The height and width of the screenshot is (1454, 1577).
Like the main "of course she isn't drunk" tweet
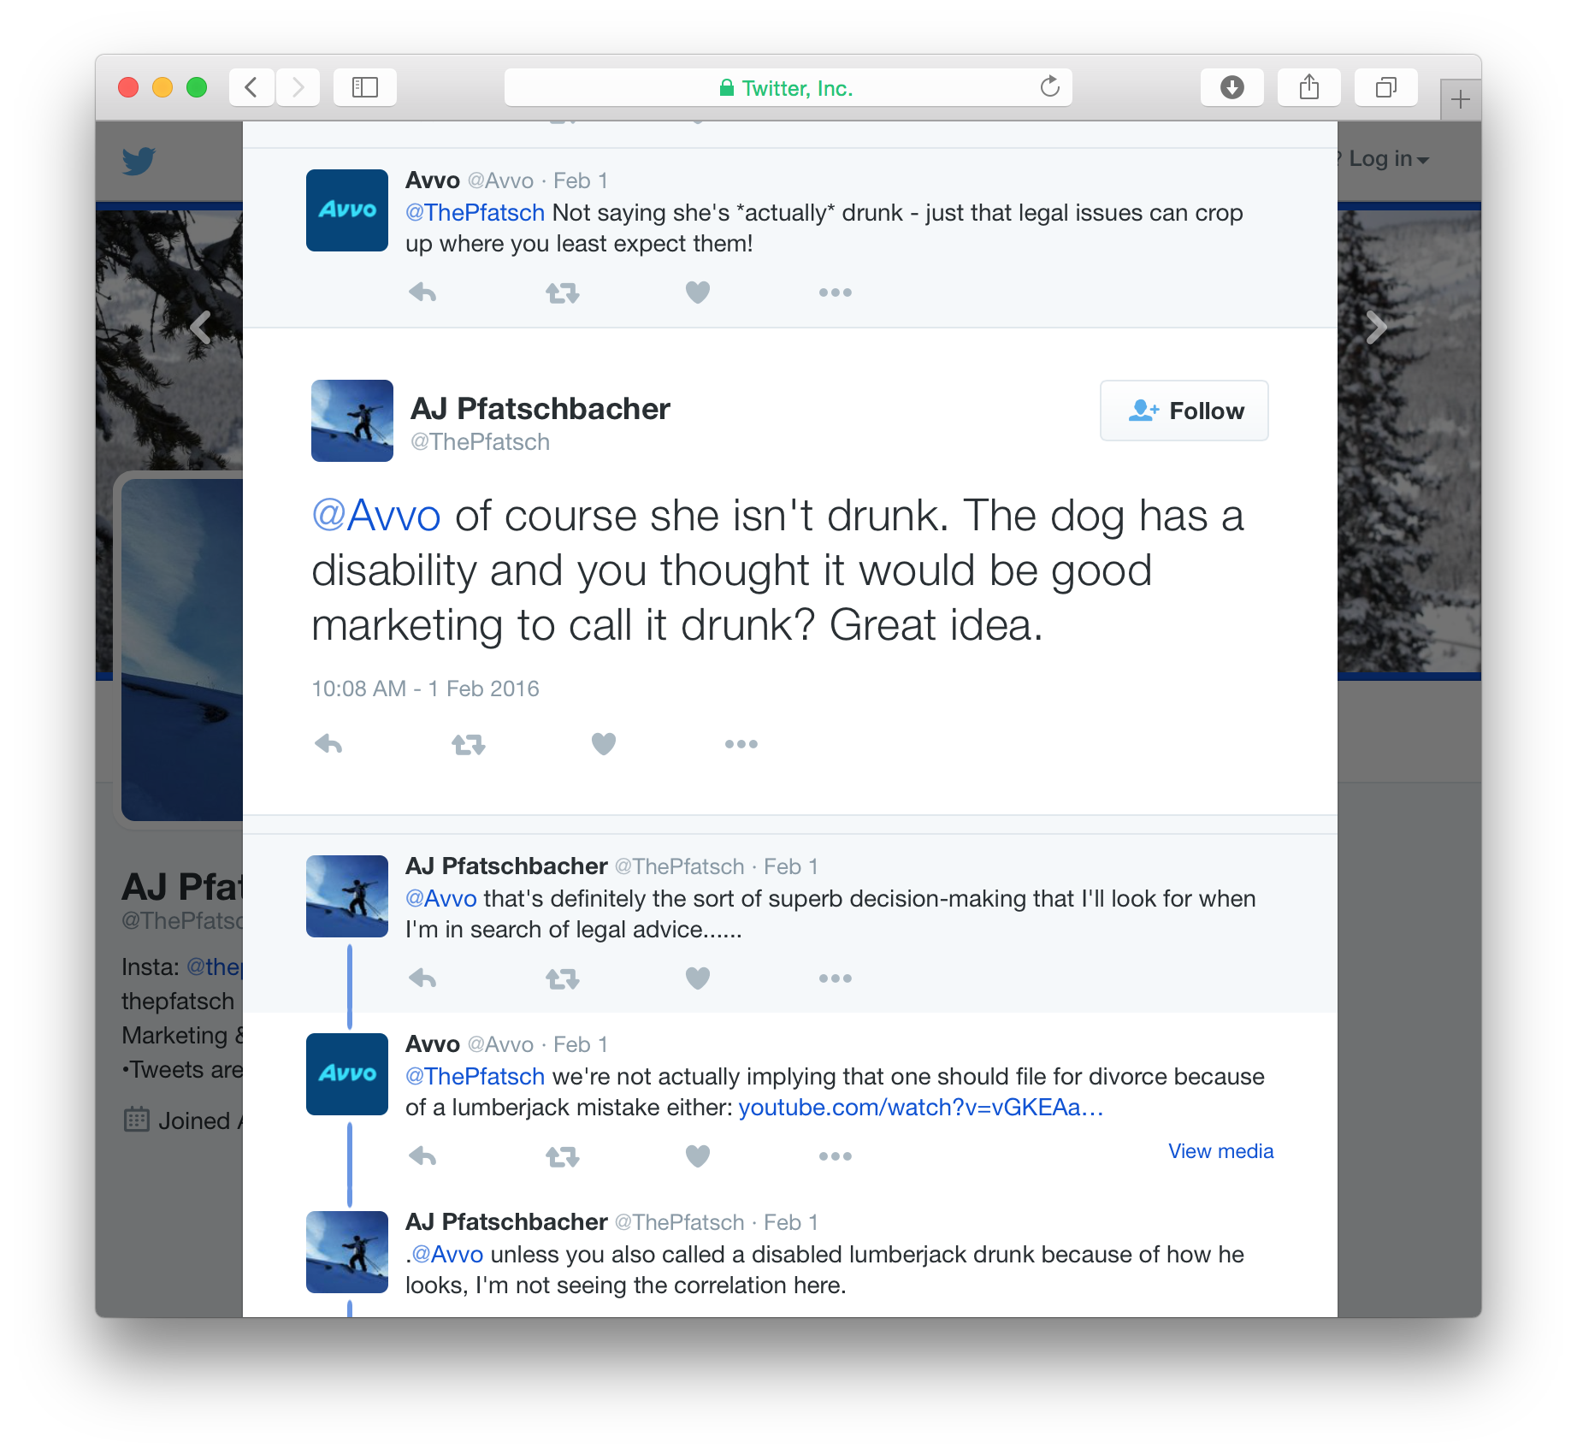604,744
